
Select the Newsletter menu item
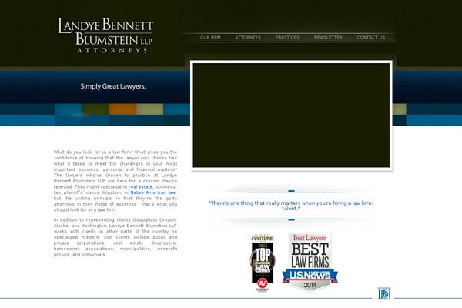click(328, 38)
